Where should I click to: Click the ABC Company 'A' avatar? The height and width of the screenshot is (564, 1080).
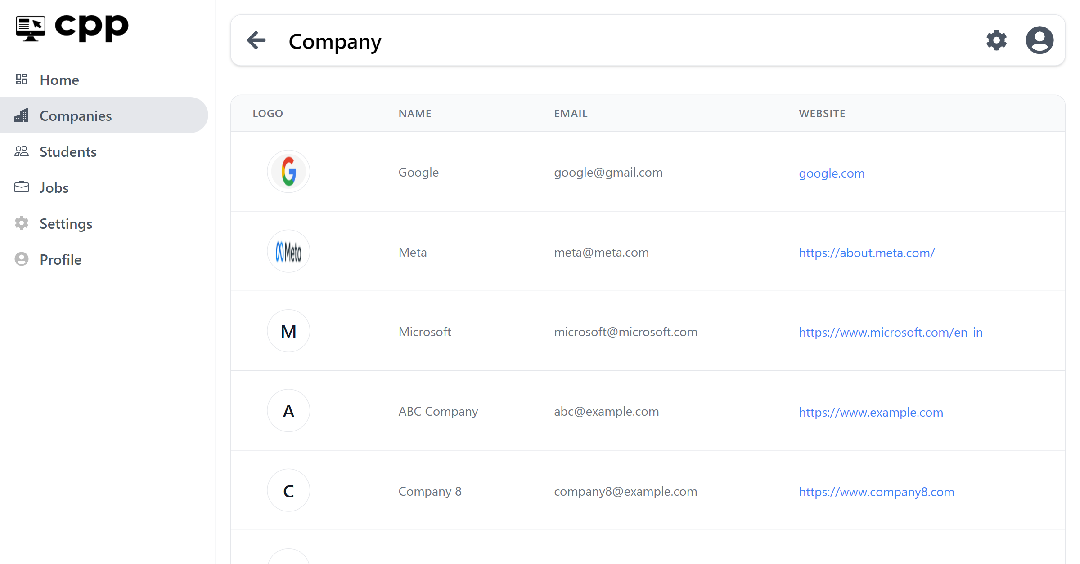pyautogui.click(x=288, y=411)
